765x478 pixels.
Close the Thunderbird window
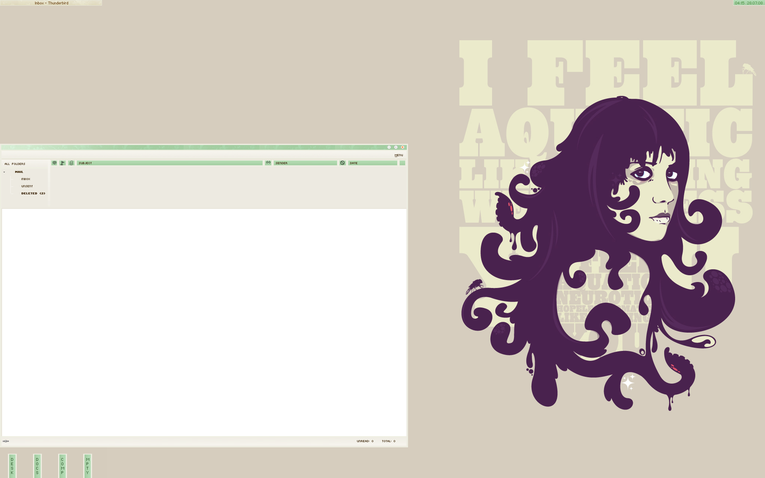tap(402, 147)
